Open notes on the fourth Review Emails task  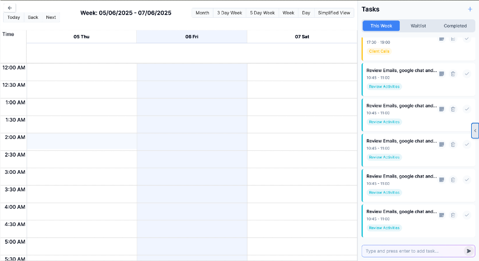pyautogui.click(x=441, y=180)
